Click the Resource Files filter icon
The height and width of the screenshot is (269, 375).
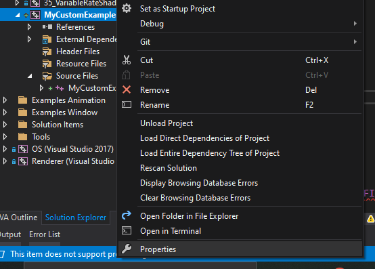[47, 64]
